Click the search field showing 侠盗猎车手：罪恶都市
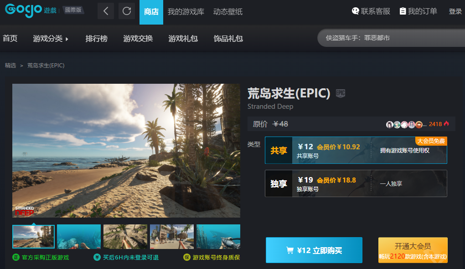 pyautogui.click(x=391, y=38)
